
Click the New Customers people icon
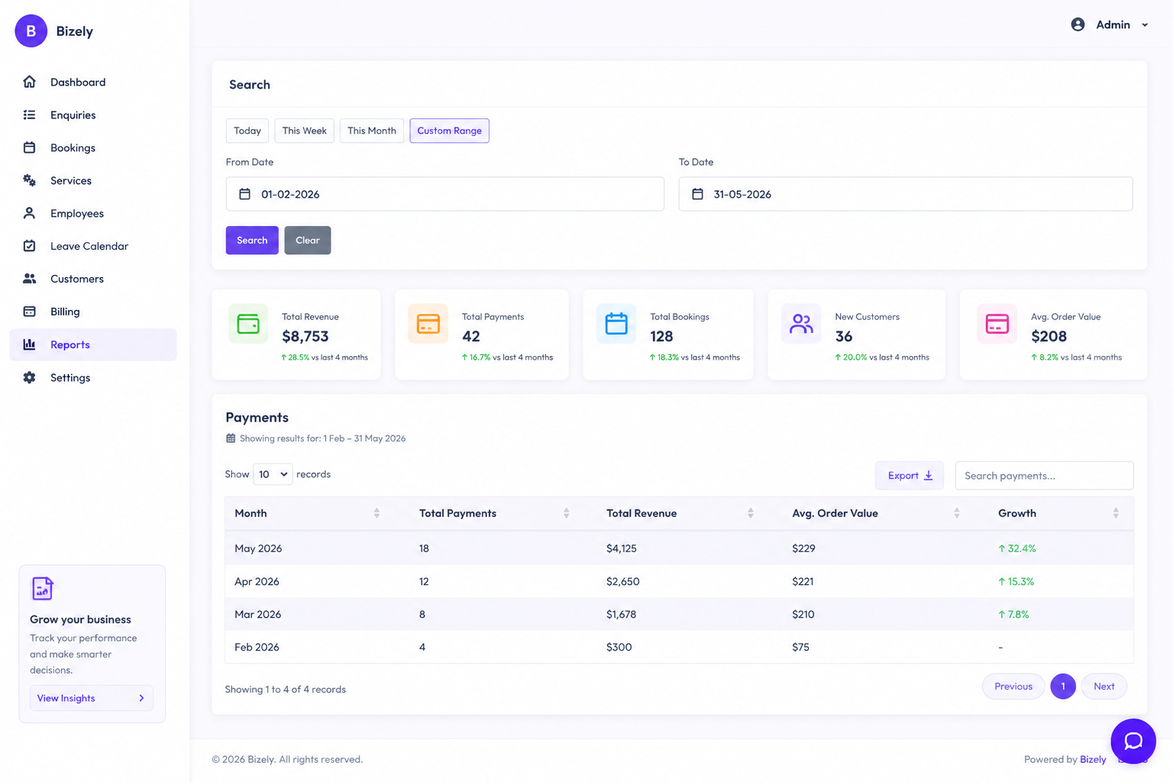click(801, 324)
